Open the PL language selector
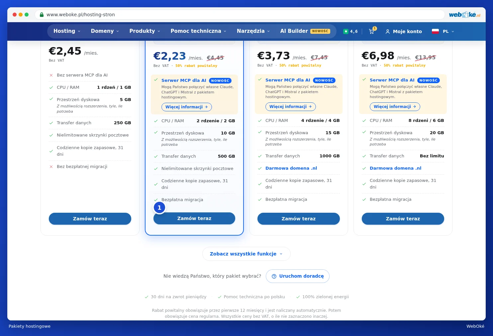The height and width of the screenshot is (336, 493). [x=443, y=31]
